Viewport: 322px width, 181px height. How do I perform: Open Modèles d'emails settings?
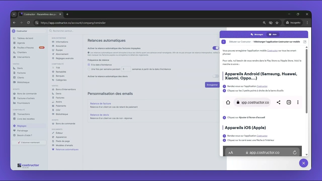64,145
